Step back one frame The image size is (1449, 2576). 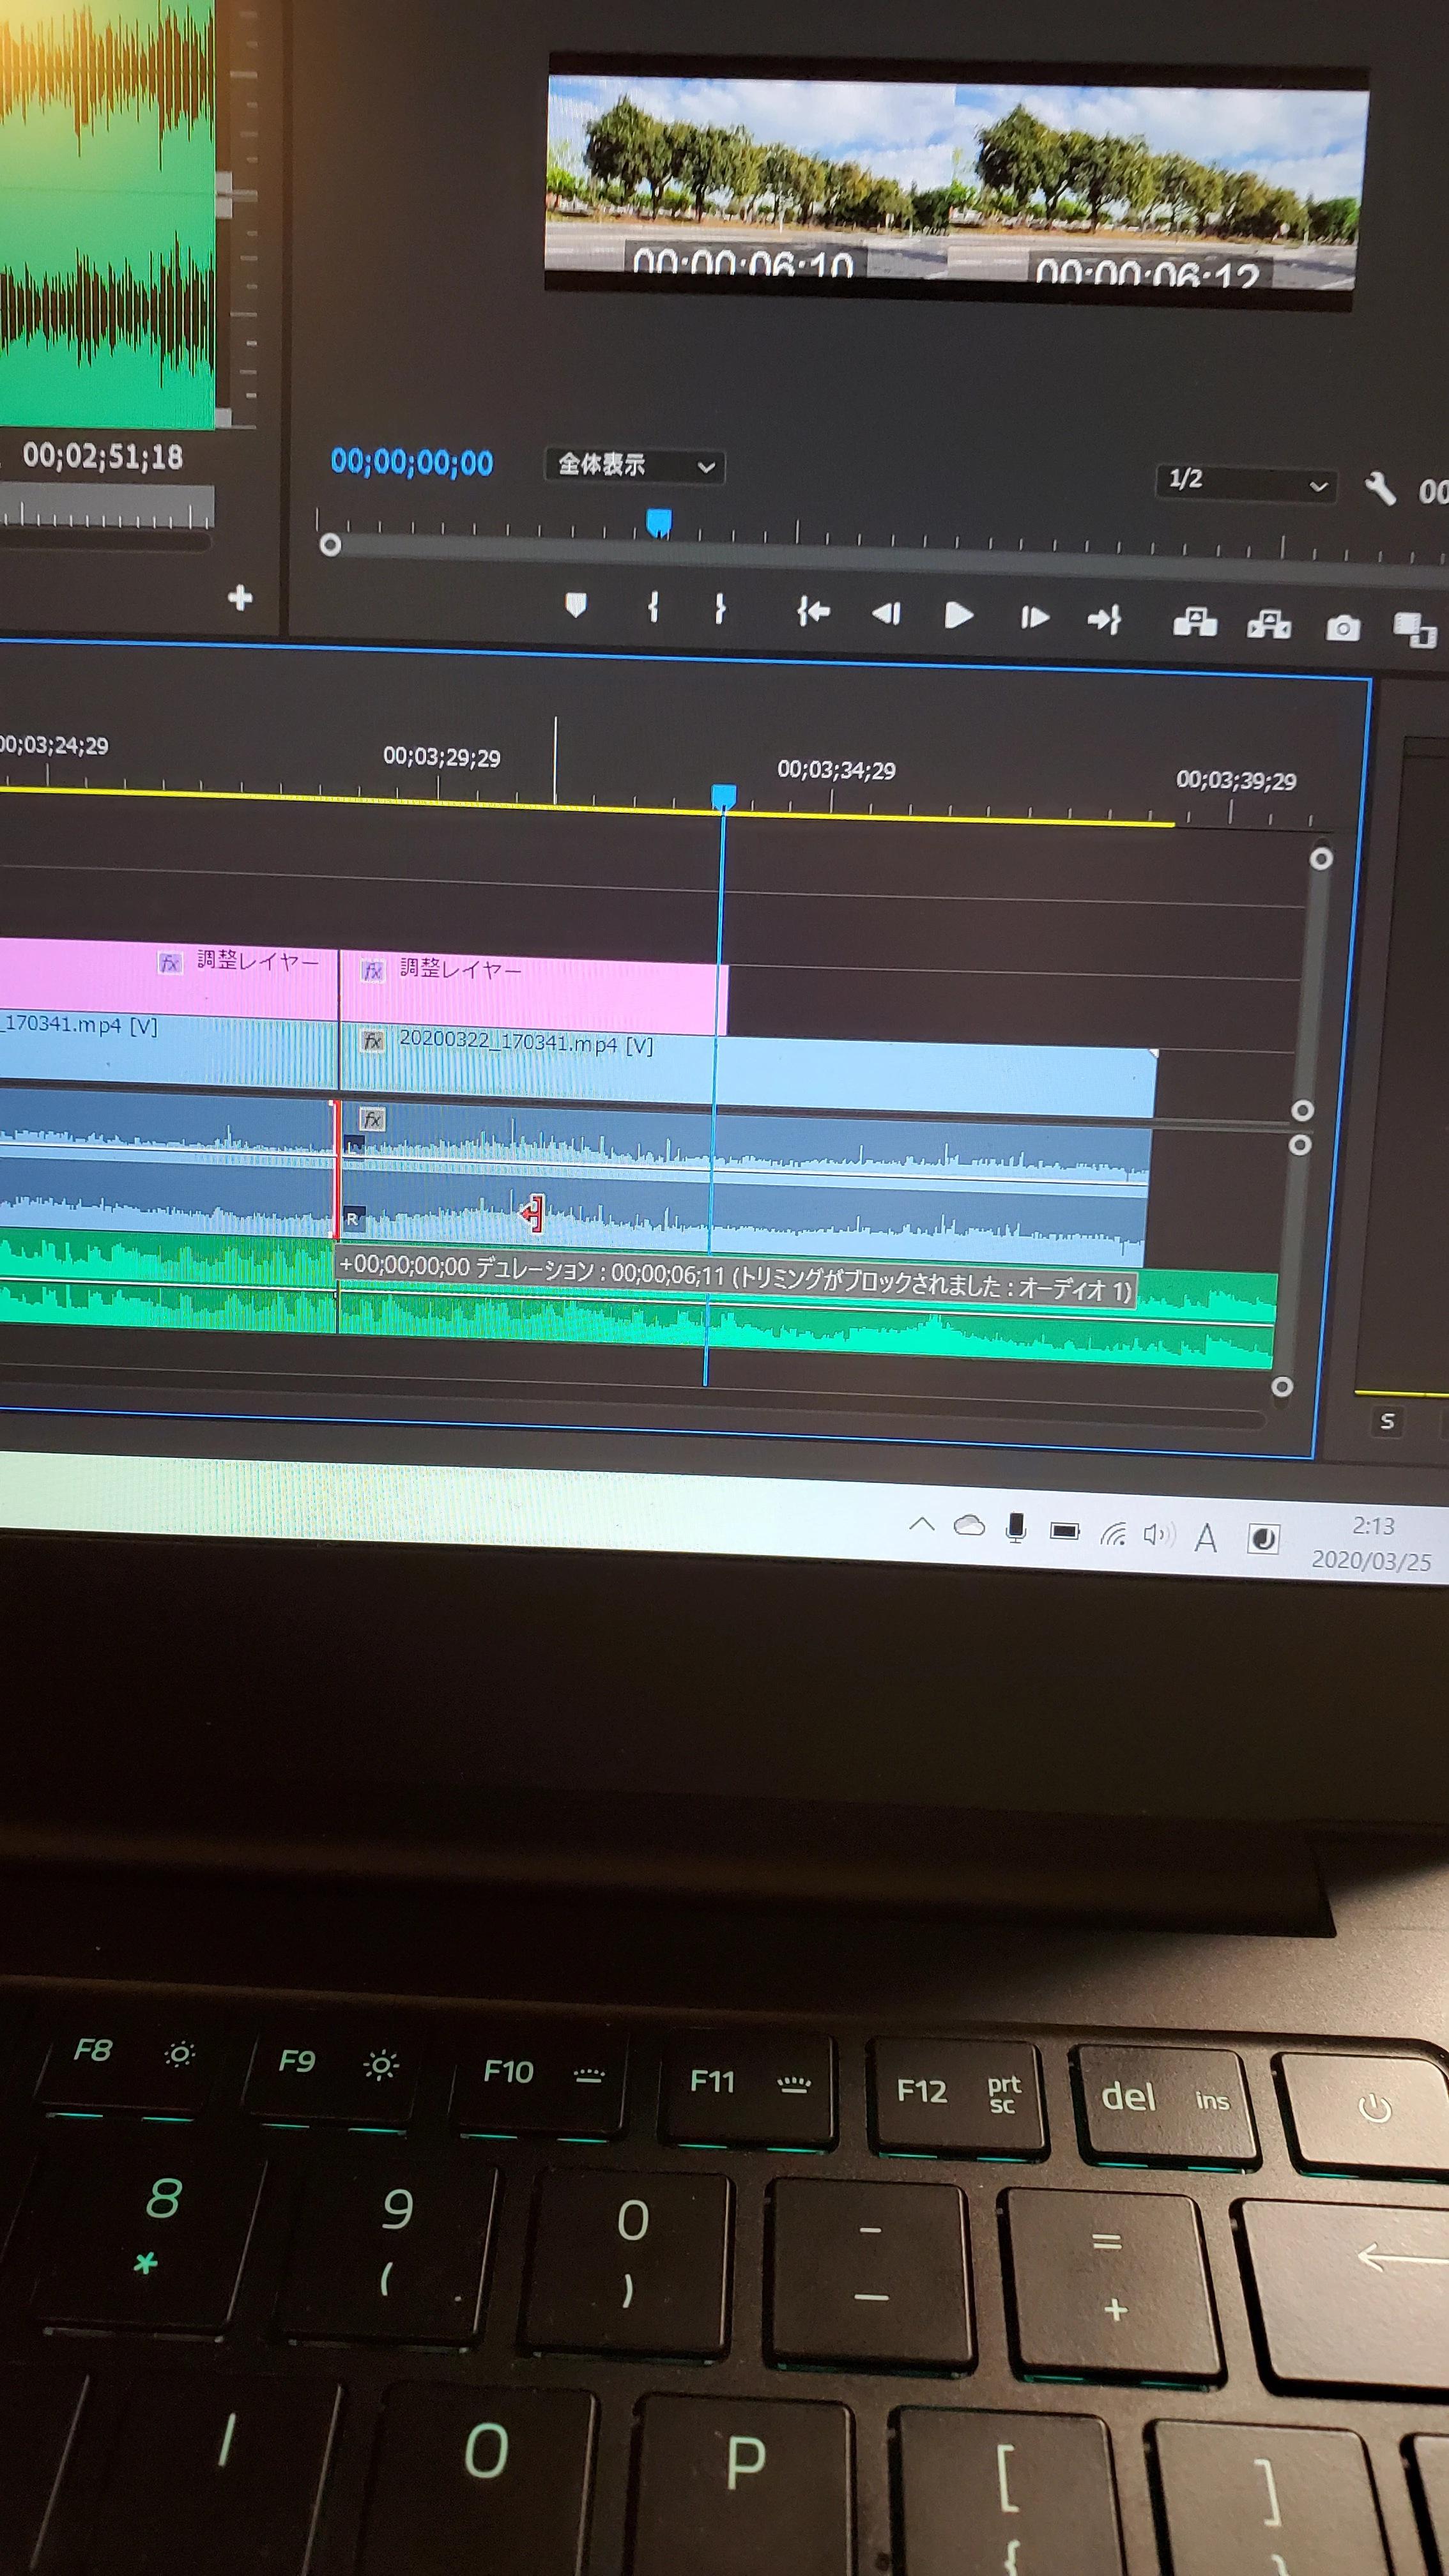tap(886, 613)
